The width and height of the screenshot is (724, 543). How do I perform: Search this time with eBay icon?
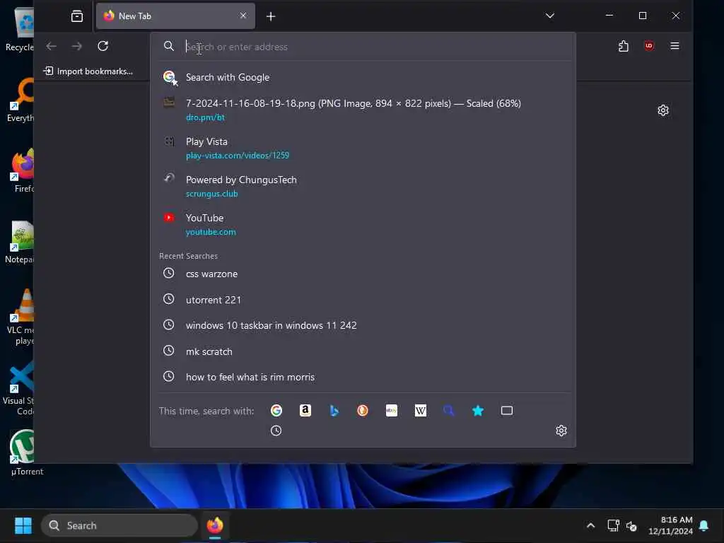coord(392,411)
